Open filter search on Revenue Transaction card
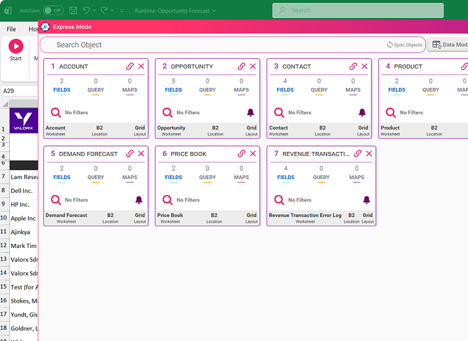468x341 pixels. point(279,200)
